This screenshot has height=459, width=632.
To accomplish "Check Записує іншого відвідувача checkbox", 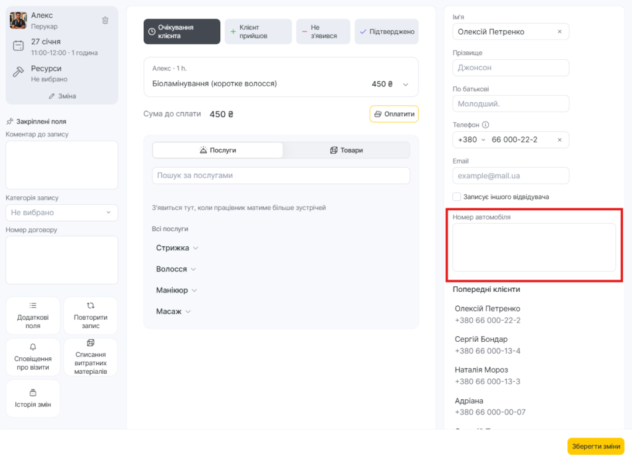I will click(457, 197).
